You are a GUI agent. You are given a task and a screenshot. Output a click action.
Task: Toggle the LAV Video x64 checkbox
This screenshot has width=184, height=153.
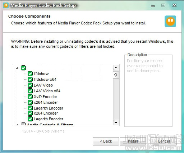30,91
